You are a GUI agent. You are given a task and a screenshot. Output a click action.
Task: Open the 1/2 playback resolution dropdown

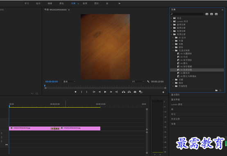pos(138,82)
